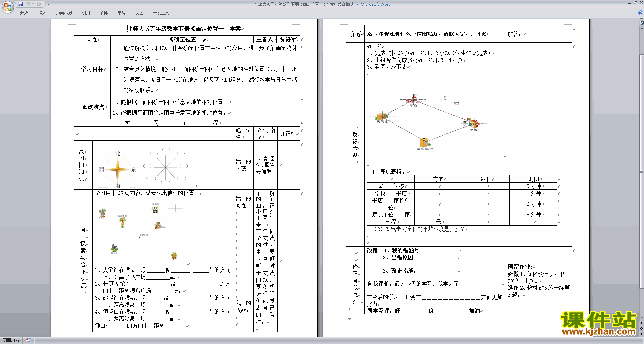Click the 路程 column header in table
This screenshot has height=344, width=644.
click(x=486, y=179)
